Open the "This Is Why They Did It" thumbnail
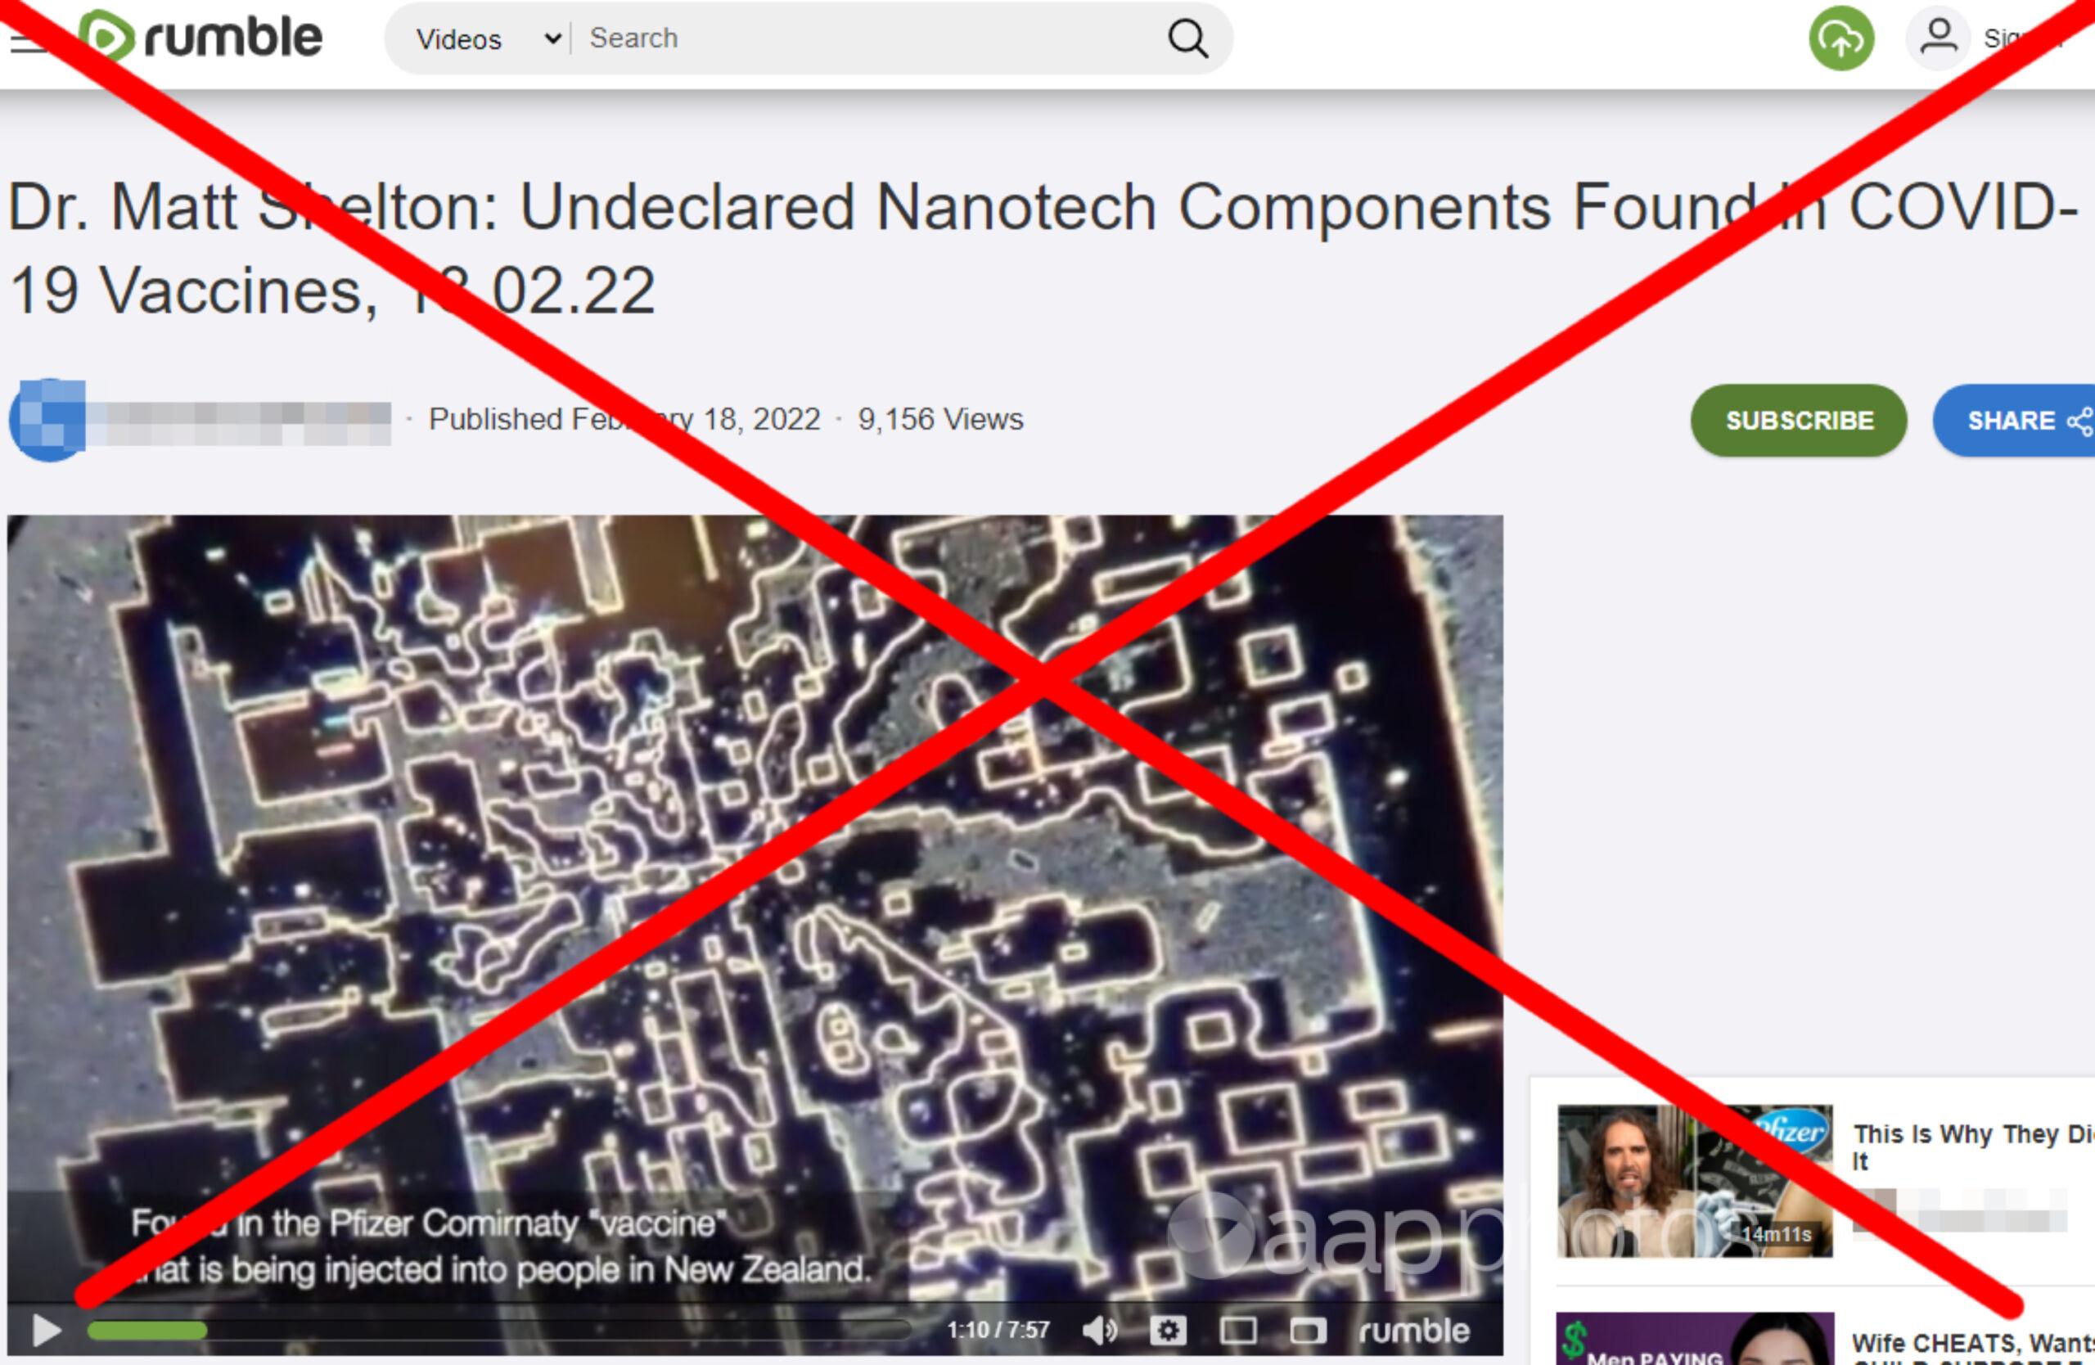This screenshot has width=2095, height=1365. pos(1695,1180)
